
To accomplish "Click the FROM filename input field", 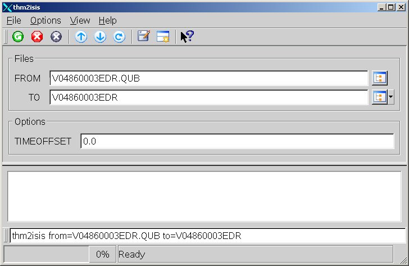I will tap(208, 79).
